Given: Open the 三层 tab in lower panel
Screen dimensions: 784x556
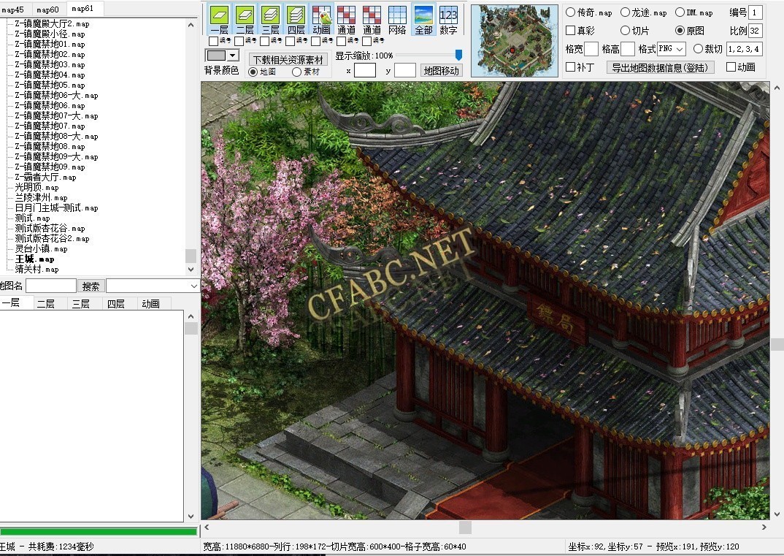Looking at the screenshot, I should [x=81, y=304].
